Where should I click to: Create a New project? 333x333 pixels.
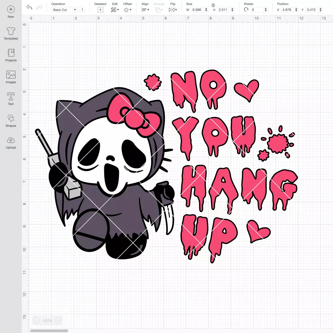pyautogui.click(x=11, y=12)
